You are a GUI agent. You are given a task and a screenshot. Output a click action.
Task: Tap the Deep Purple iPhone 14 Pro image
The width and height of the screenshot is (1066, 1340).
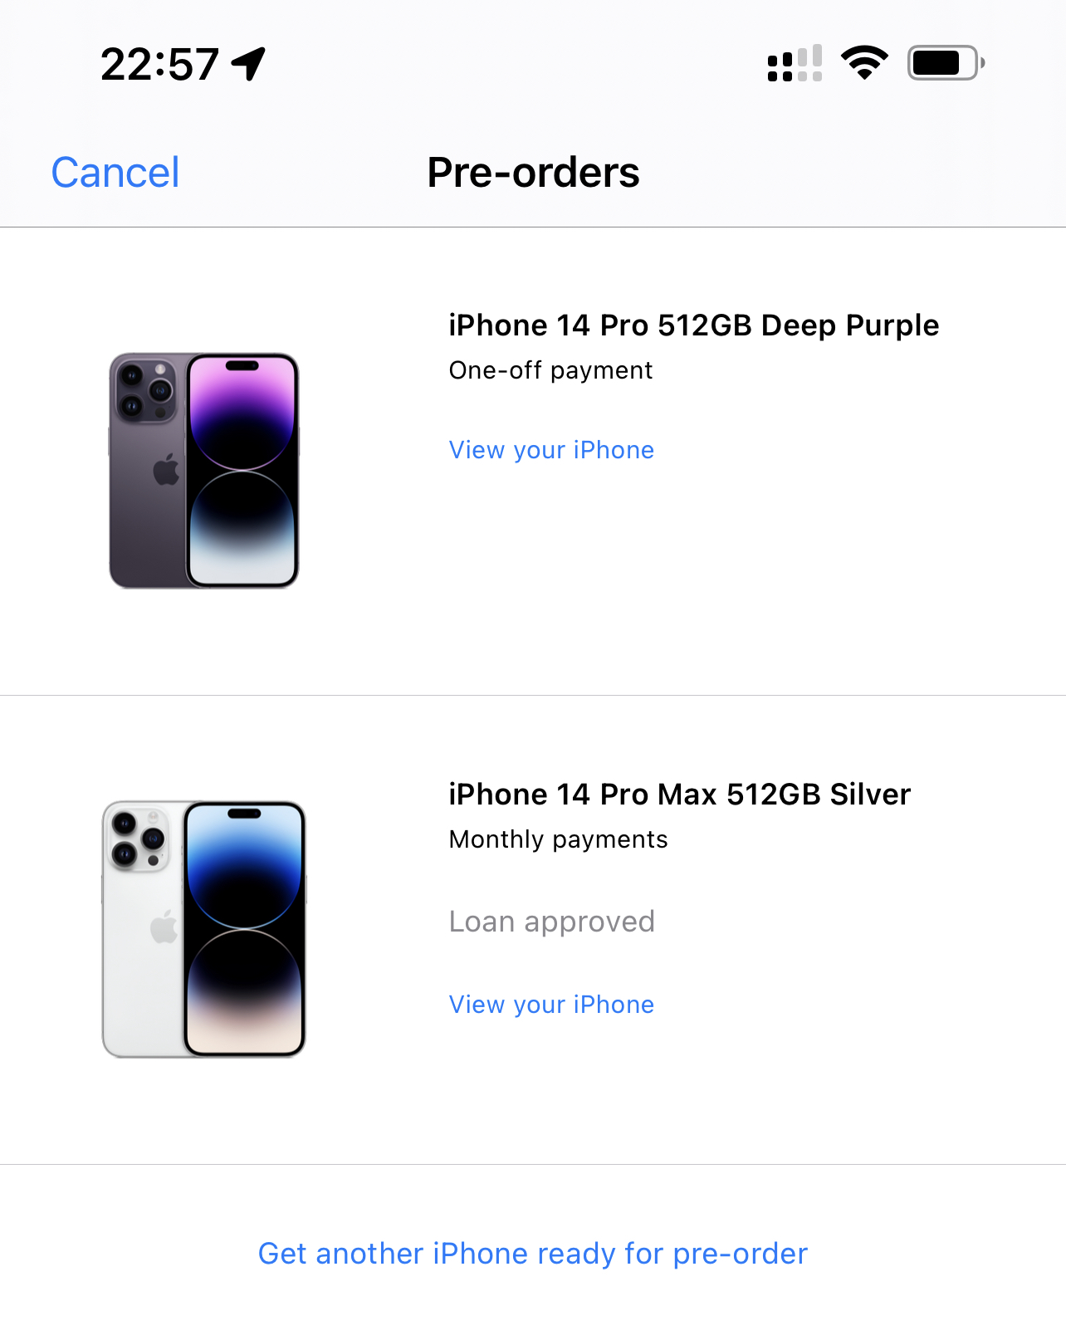[204, 471]
